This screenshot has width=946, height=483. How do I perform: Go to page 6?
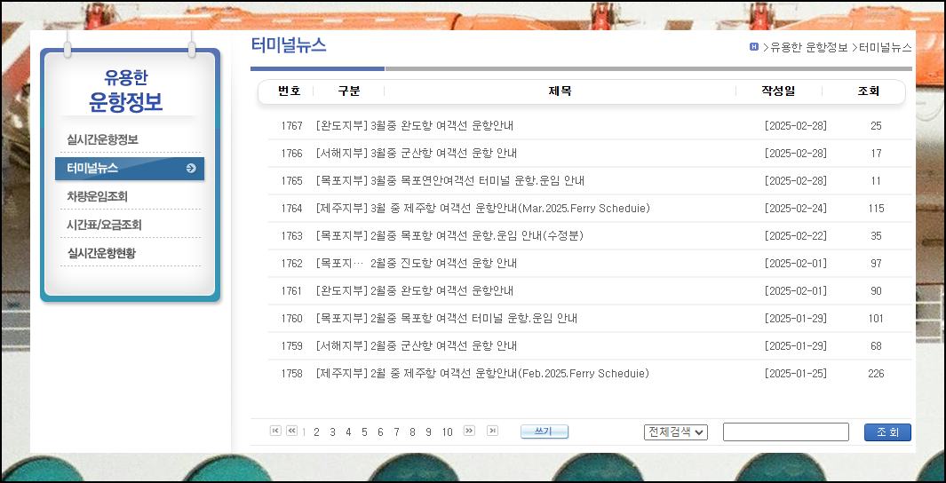click(380, 432)
